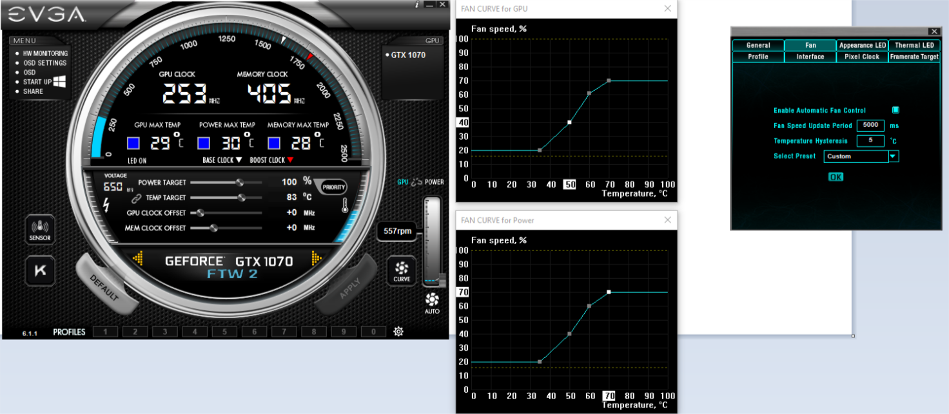Click the POWER MAX TEMP blue color box
The height and width of the screenshot is (414, 949).
coord(204,143)
